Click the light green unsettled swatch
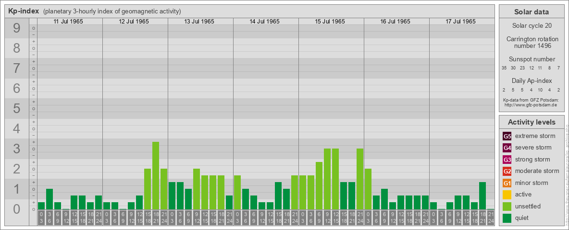This screenshot has width=569, height=230. 507,207
